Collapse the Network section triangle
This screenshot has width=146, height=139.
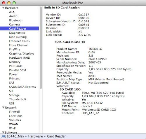[x=3, y=107]
